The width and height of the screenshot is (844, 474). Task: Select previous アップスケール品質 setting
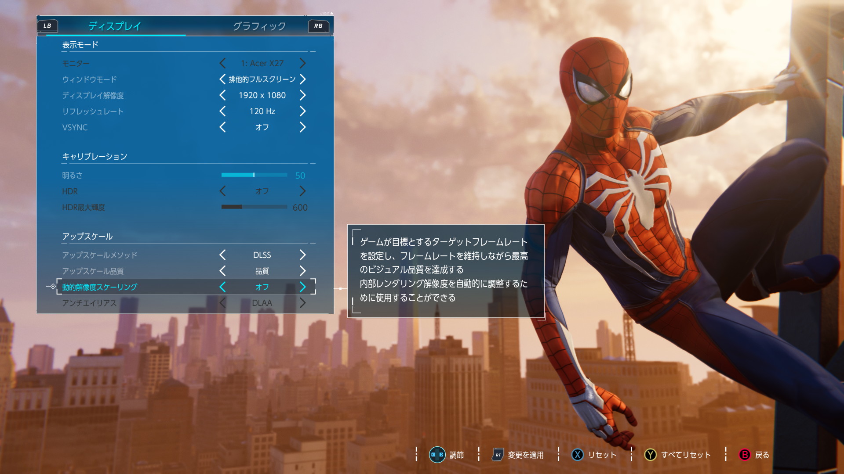tap(222, 271)
